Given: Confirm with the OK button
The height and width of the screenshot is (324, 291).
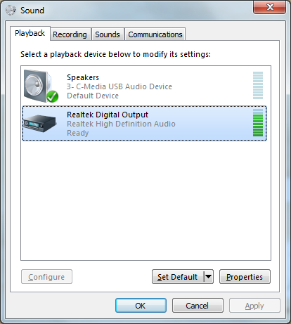Looking at the screenshot, I should click(141, 306).
